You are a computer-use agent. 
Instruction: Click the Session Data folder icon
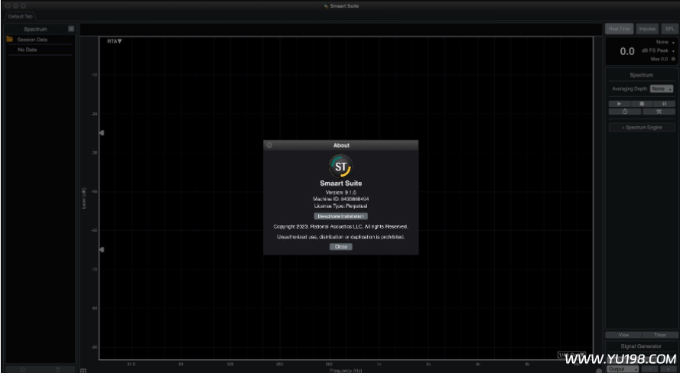pyautogui.click(x=9, y=40)
